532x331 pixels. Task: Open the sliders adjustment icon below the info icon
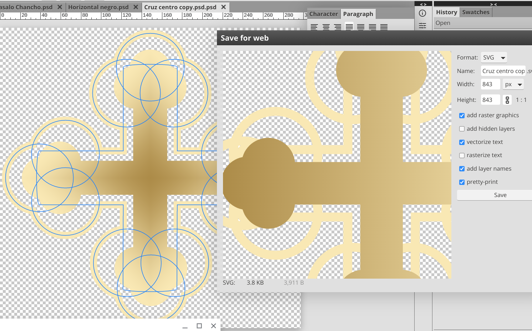(x=422, y=25)
